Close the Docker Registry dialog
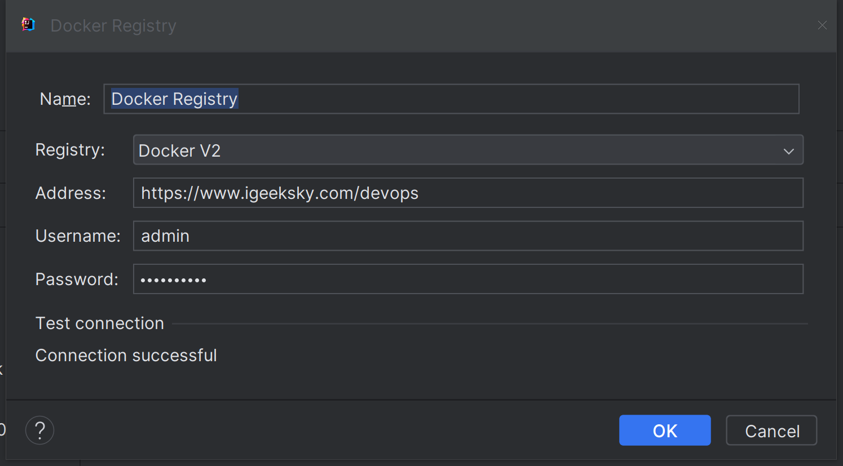 click(x=822, y=25)
